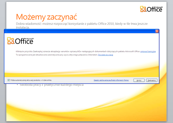Viewport: 173px width, 123px height.
Task: Close the license dialog with red X
Action: [x=157, y=31]
